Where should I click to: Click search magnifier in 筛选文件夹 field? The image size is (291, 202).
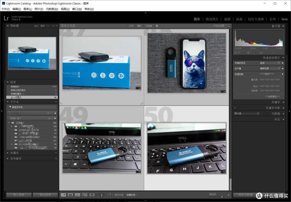(10, 107)
